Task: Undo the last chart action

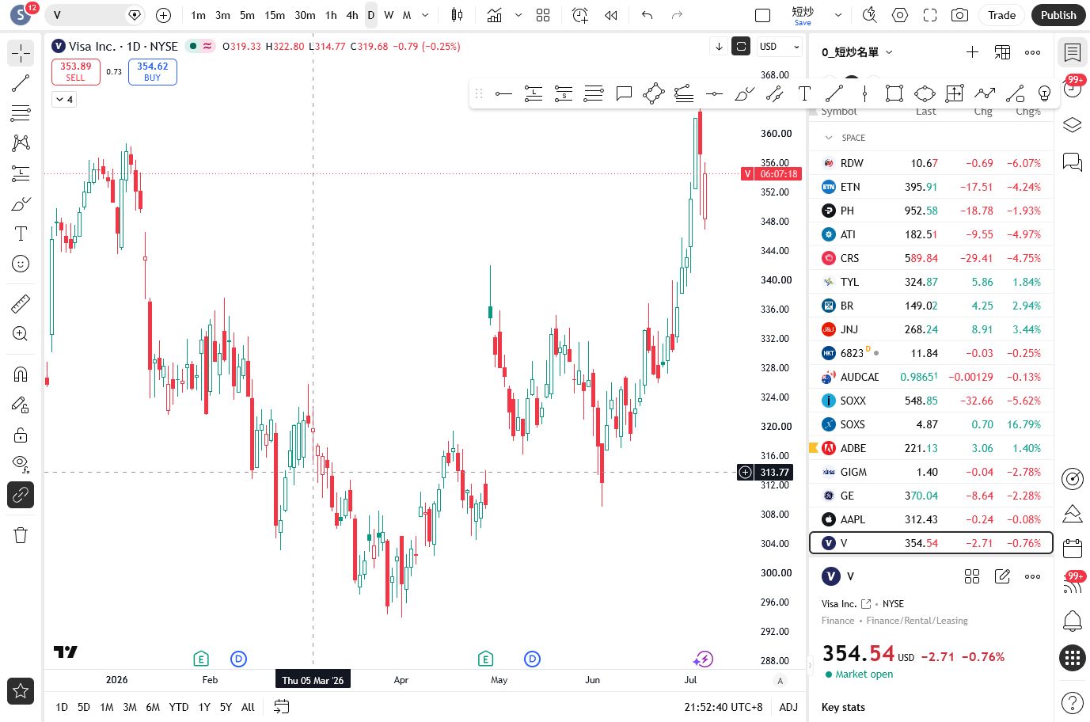Action: pos(648,15)
